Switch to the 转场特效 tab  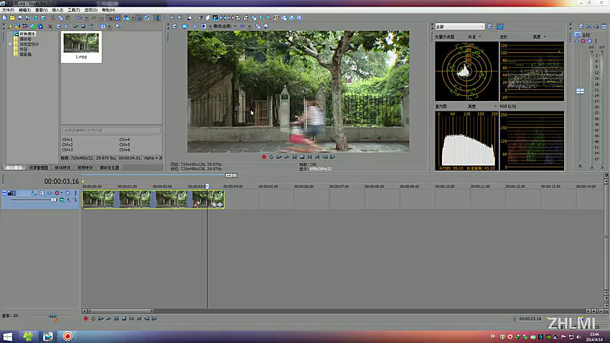[63, 168]
